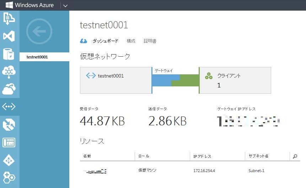The width and height of the screenshot is (306, 188).
Task: Click the 送信データ label
Action: tap(157, 109)
